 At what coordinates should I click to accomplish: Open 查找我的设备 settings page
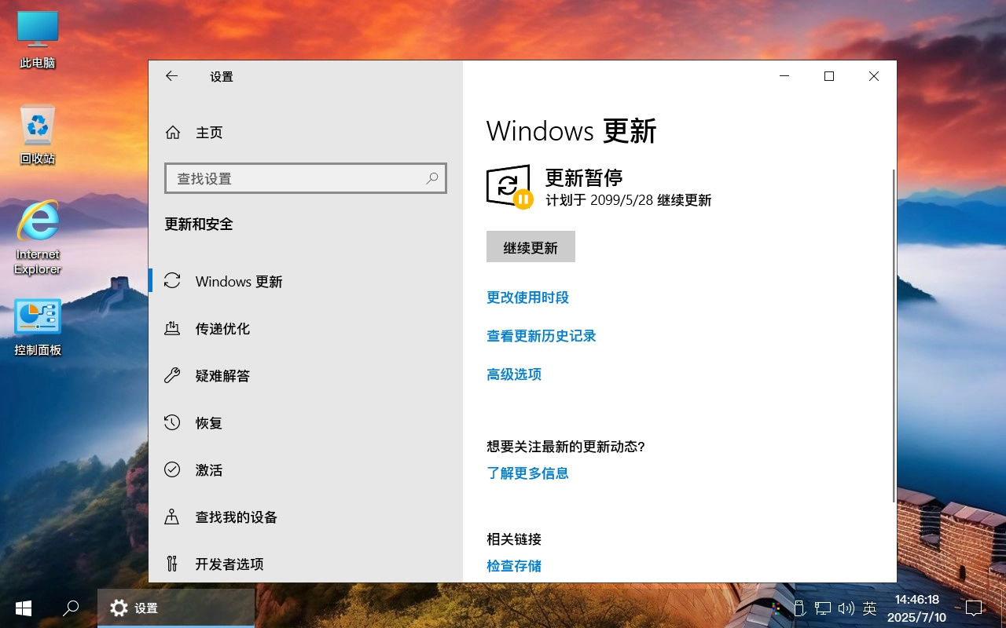coord(234,517)
